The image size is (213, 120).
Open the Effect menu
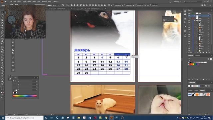[34, 2]
